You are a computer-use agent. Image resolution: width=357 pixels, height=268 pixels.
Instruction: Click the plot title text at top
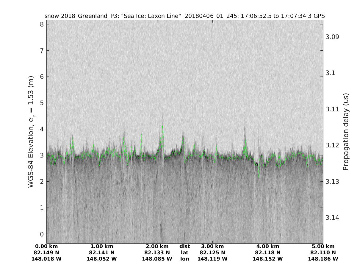184,16
